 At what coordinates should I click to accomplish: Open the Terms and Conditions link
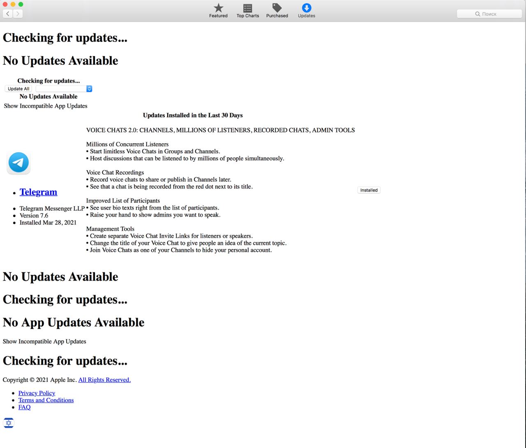pos(46,400)
